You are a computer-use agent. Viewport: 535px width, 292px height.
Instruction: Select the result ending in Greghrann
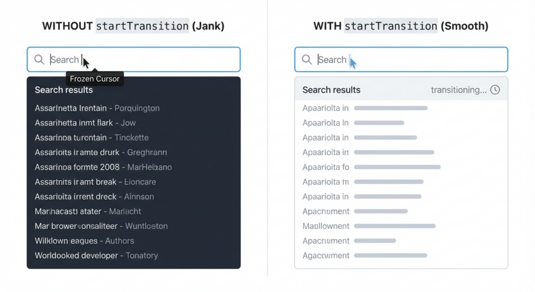[x=101, y=153]
